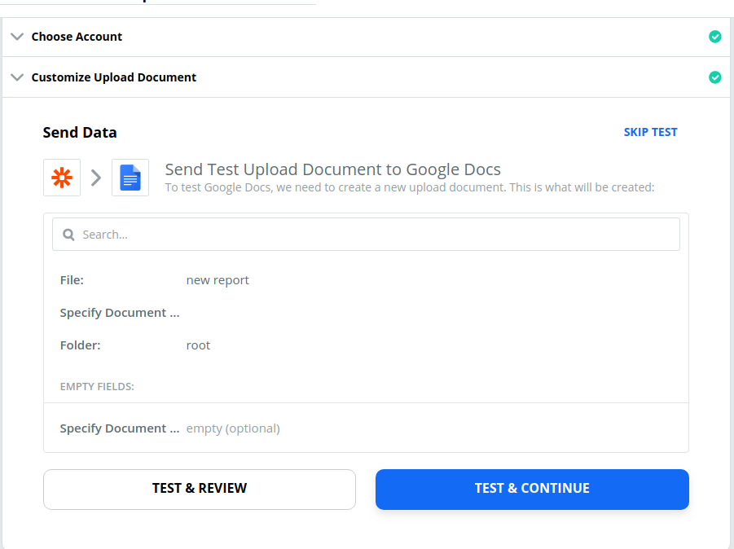Image resolution: width=734 pixels, height=549 pixels.
Task: Expand the Customize Upload Document chevron
Action: [17, 77]
